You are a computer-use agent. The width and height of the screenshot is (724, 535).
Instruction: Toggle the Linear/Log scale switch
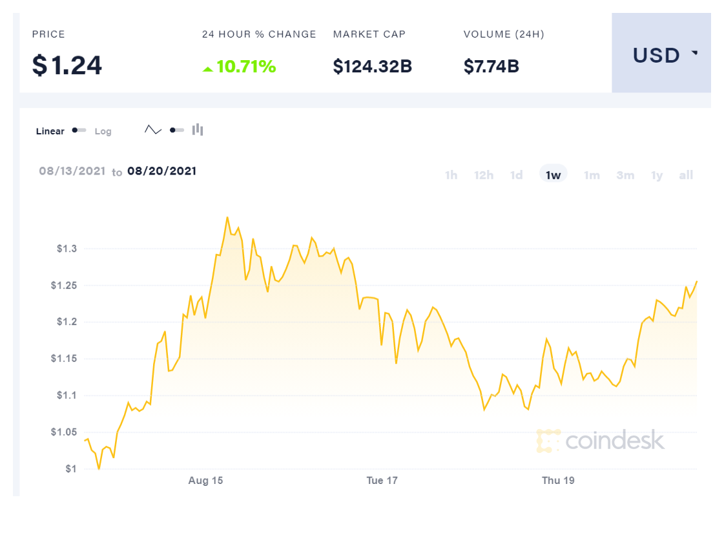pyautogui.click(x=79, y=131)
